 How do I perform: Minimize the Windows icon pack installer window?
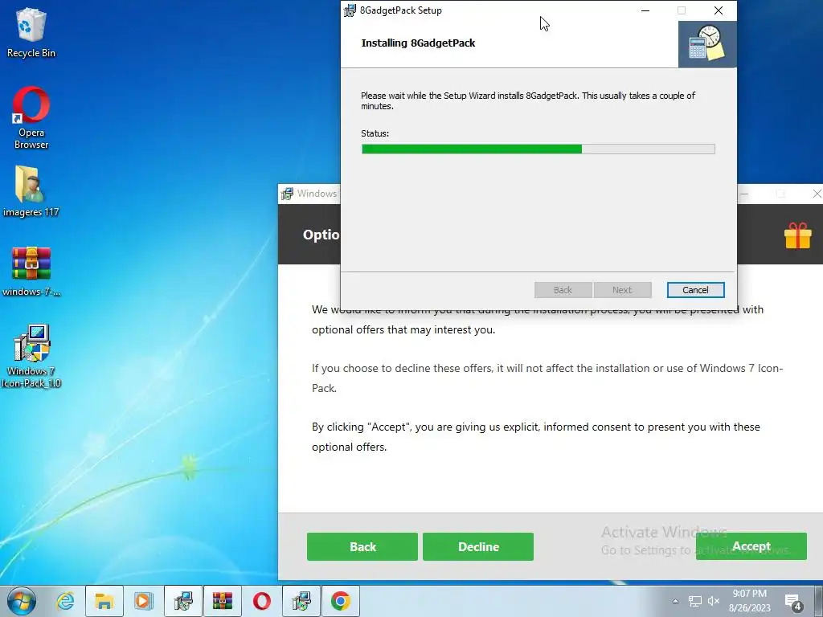point(745,194)
